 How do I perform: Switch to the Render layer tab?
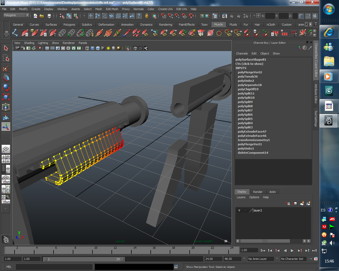point(258,192)
